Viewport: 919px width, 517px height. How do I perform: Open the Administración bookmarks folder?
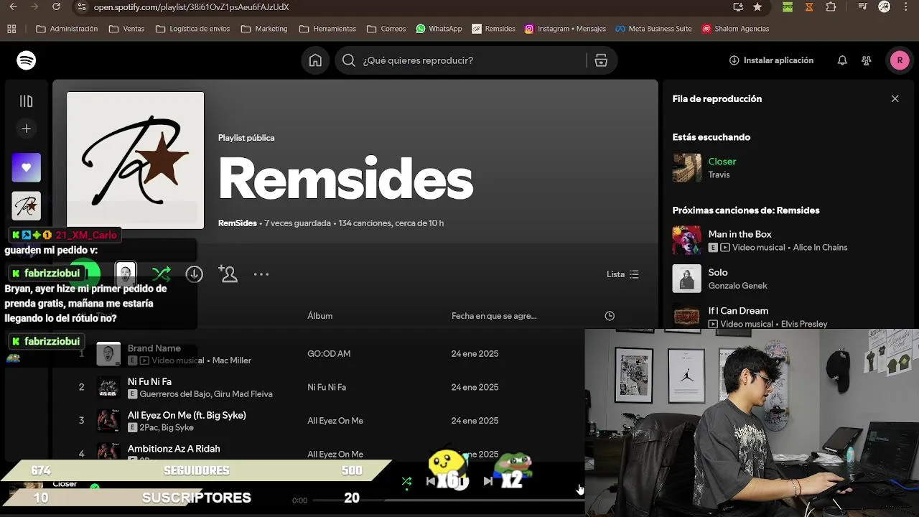[67, 29]
